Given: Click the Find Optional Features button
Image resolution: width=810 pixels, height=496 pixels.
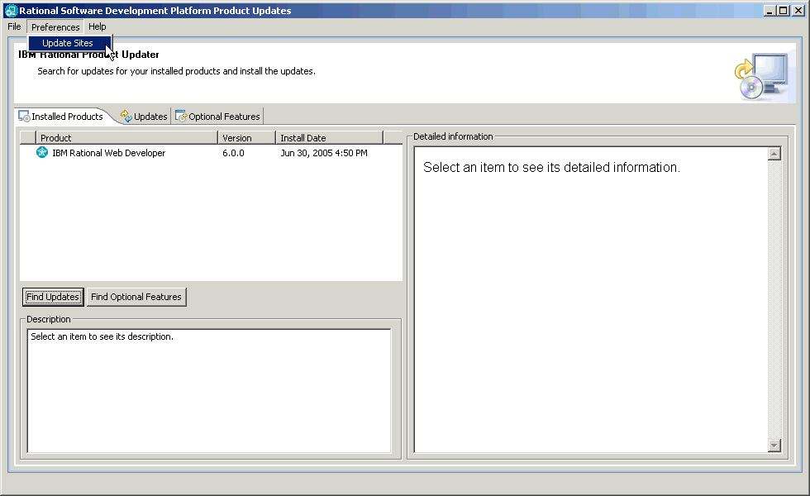Looking at the screenshot, I should pyautogui.click(x=136, y=297).
